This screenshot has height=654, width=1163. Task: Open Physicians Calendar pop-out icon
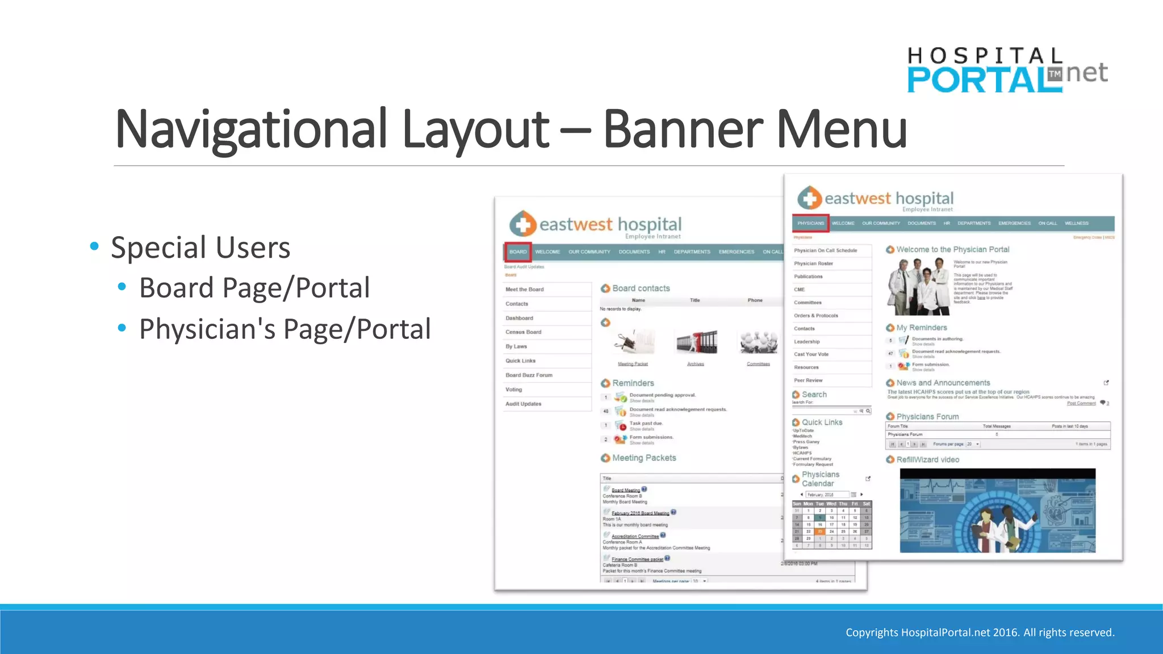868,479
